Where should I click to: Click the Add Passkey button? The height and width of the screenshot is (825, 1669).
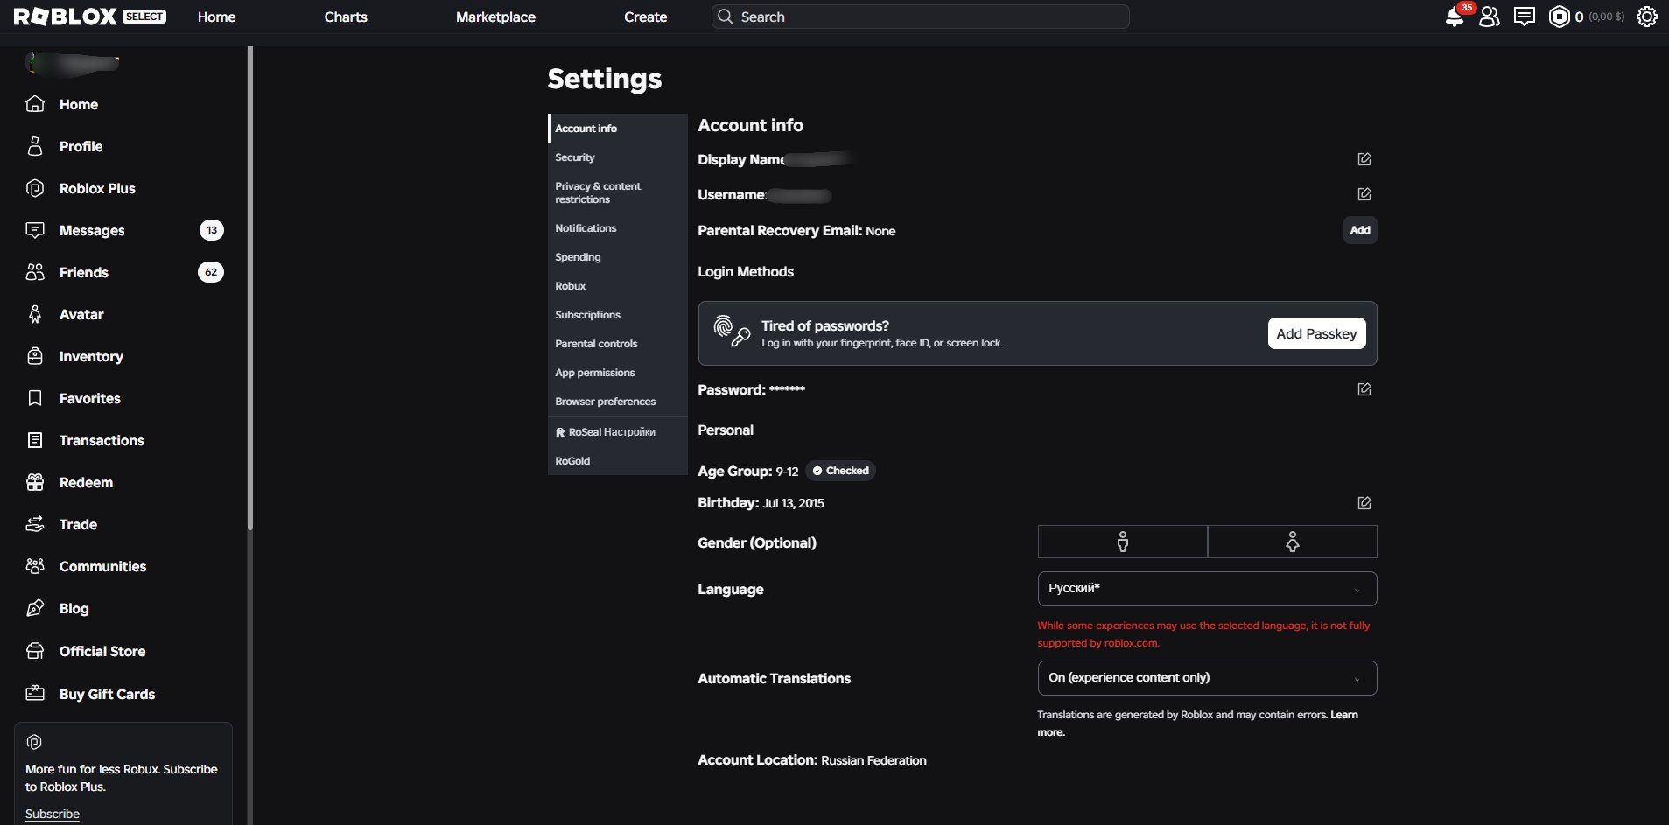[x=1316, y=333]
